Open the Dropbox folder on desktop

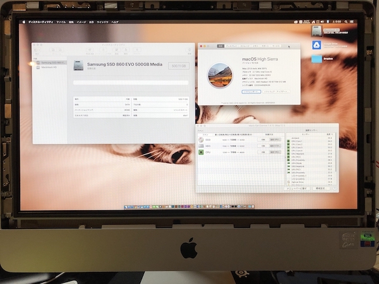click(316, 59)
